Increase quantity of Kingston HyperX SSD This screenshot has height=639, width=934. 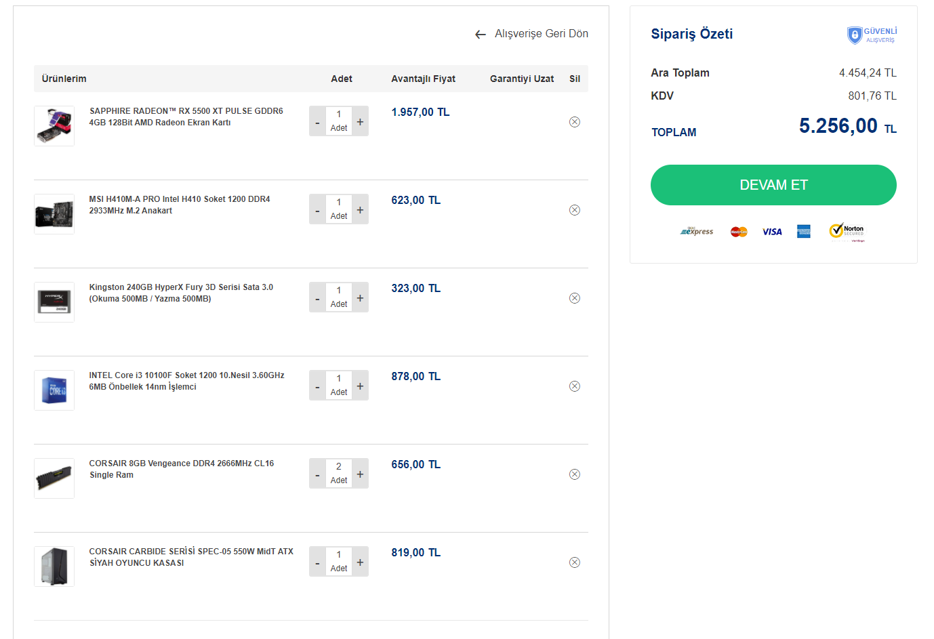tap(360, 298)
